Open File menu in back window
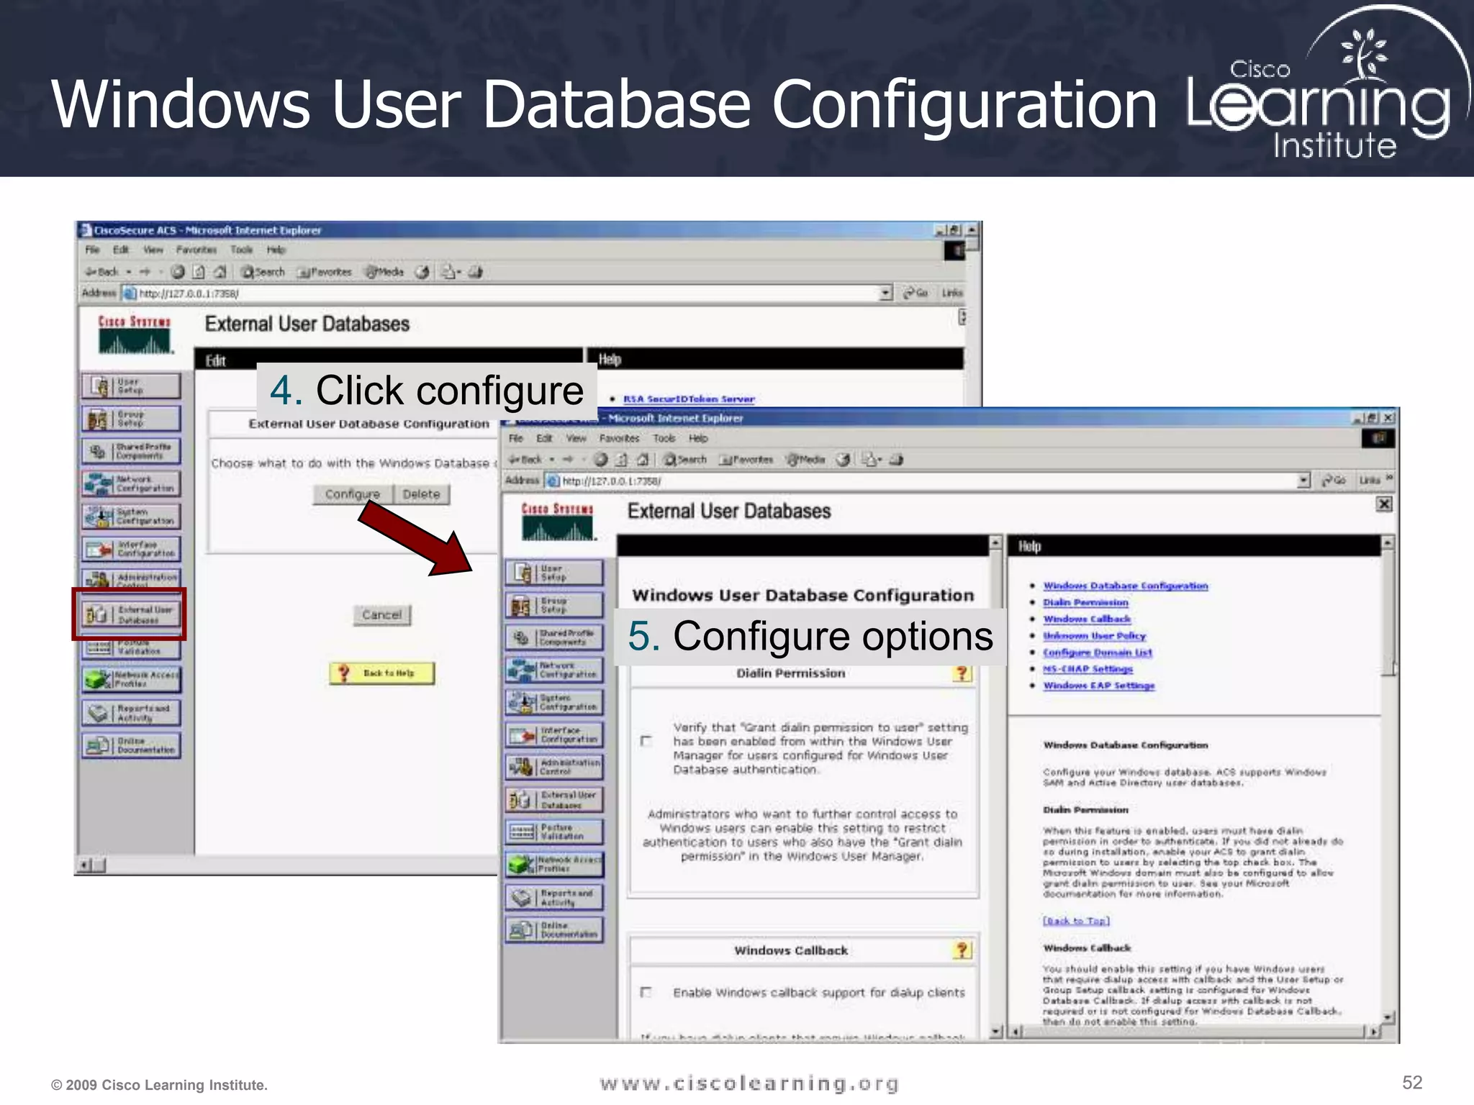Viewport: 1474px width, 1105px height. 93,250
